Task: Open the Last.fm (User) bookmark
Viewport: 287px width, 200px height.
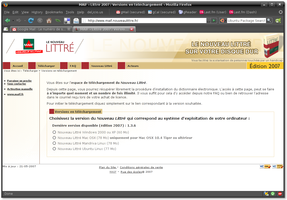Action: coord(213,12)
